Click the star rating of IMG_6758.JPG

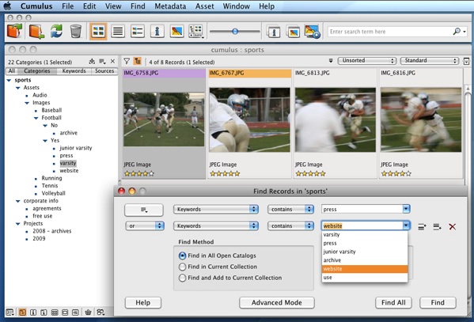point(139,173)
